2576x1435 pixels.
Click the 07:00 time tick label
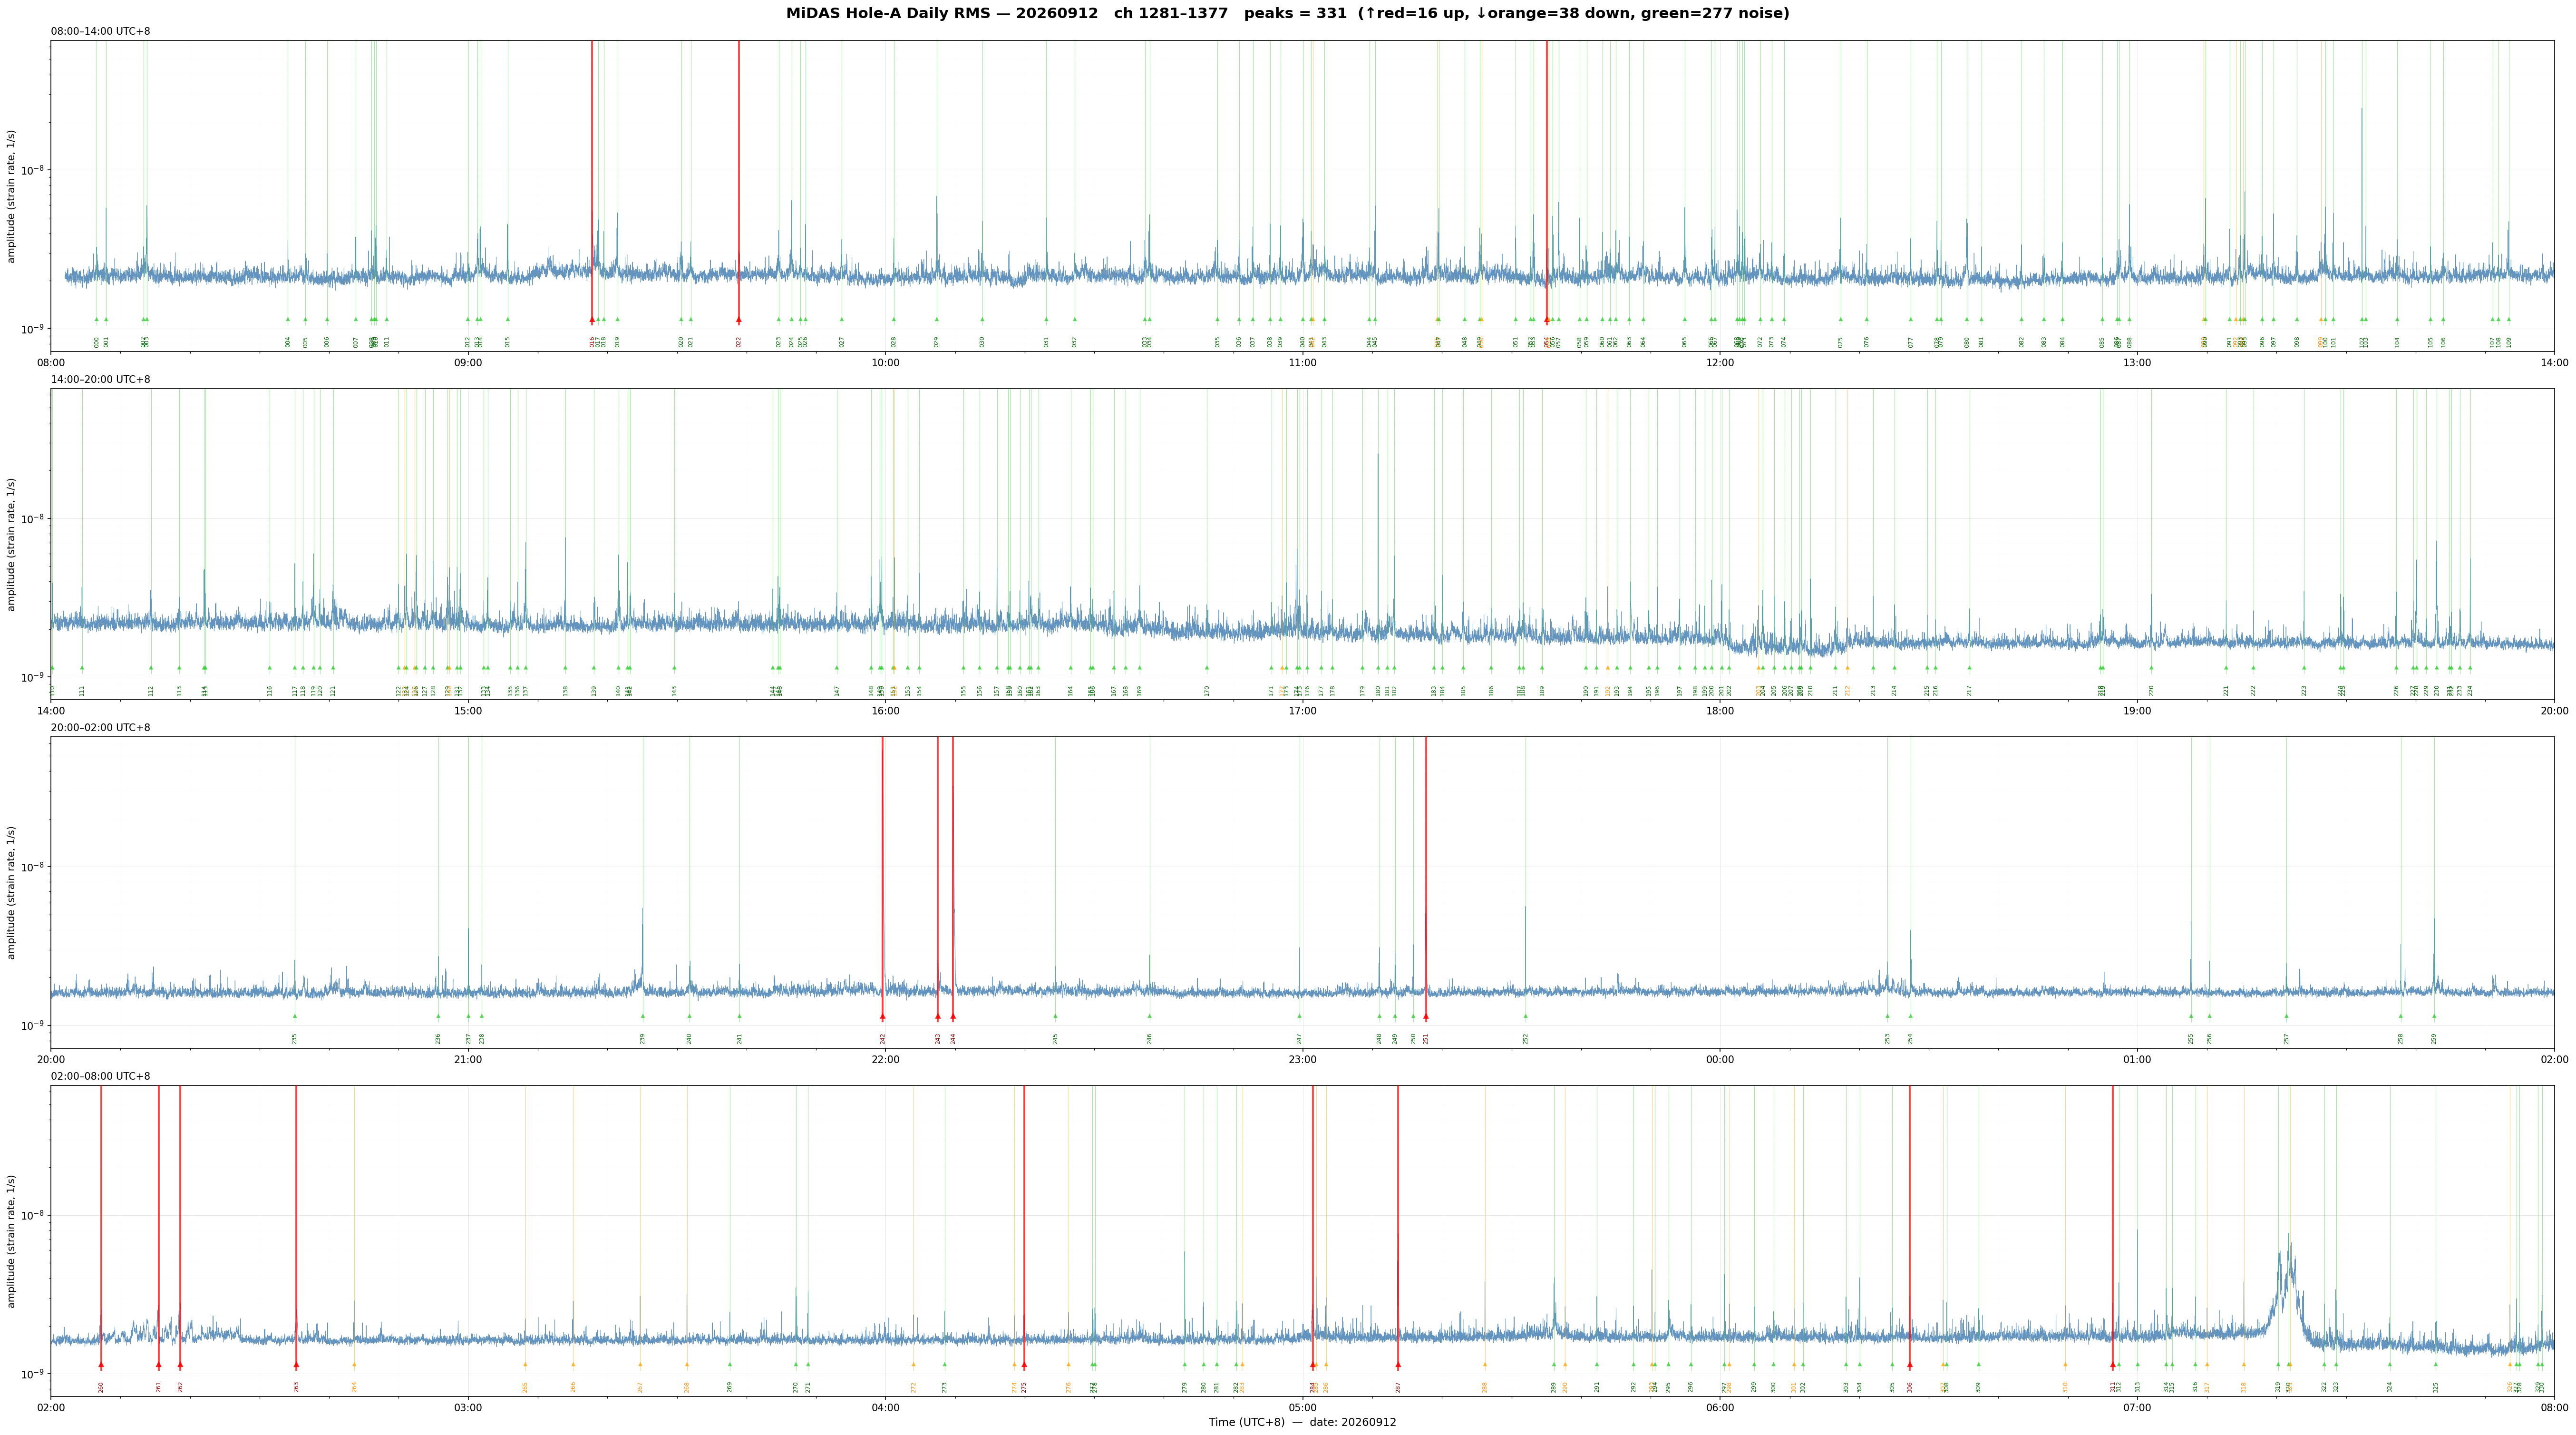pos(2137,1408)
